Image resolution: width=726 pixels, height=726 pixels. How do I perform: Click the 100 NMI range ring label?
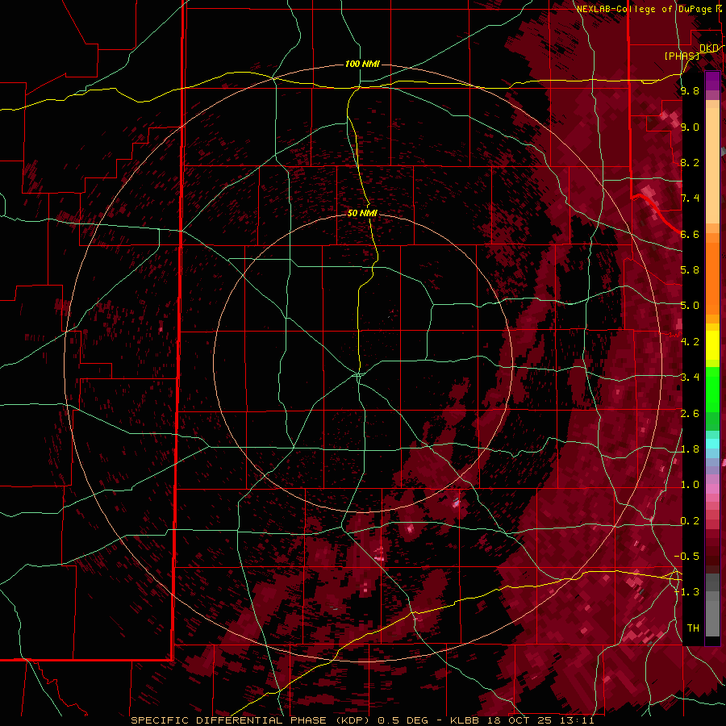click(362, 64)
